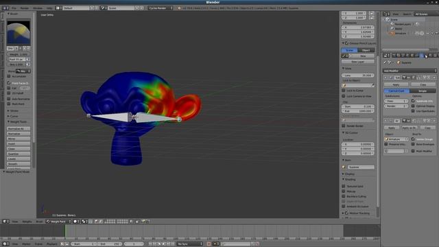
Task: Select the Catmull-Clark subdivision type
Action: tap(396, 91)
